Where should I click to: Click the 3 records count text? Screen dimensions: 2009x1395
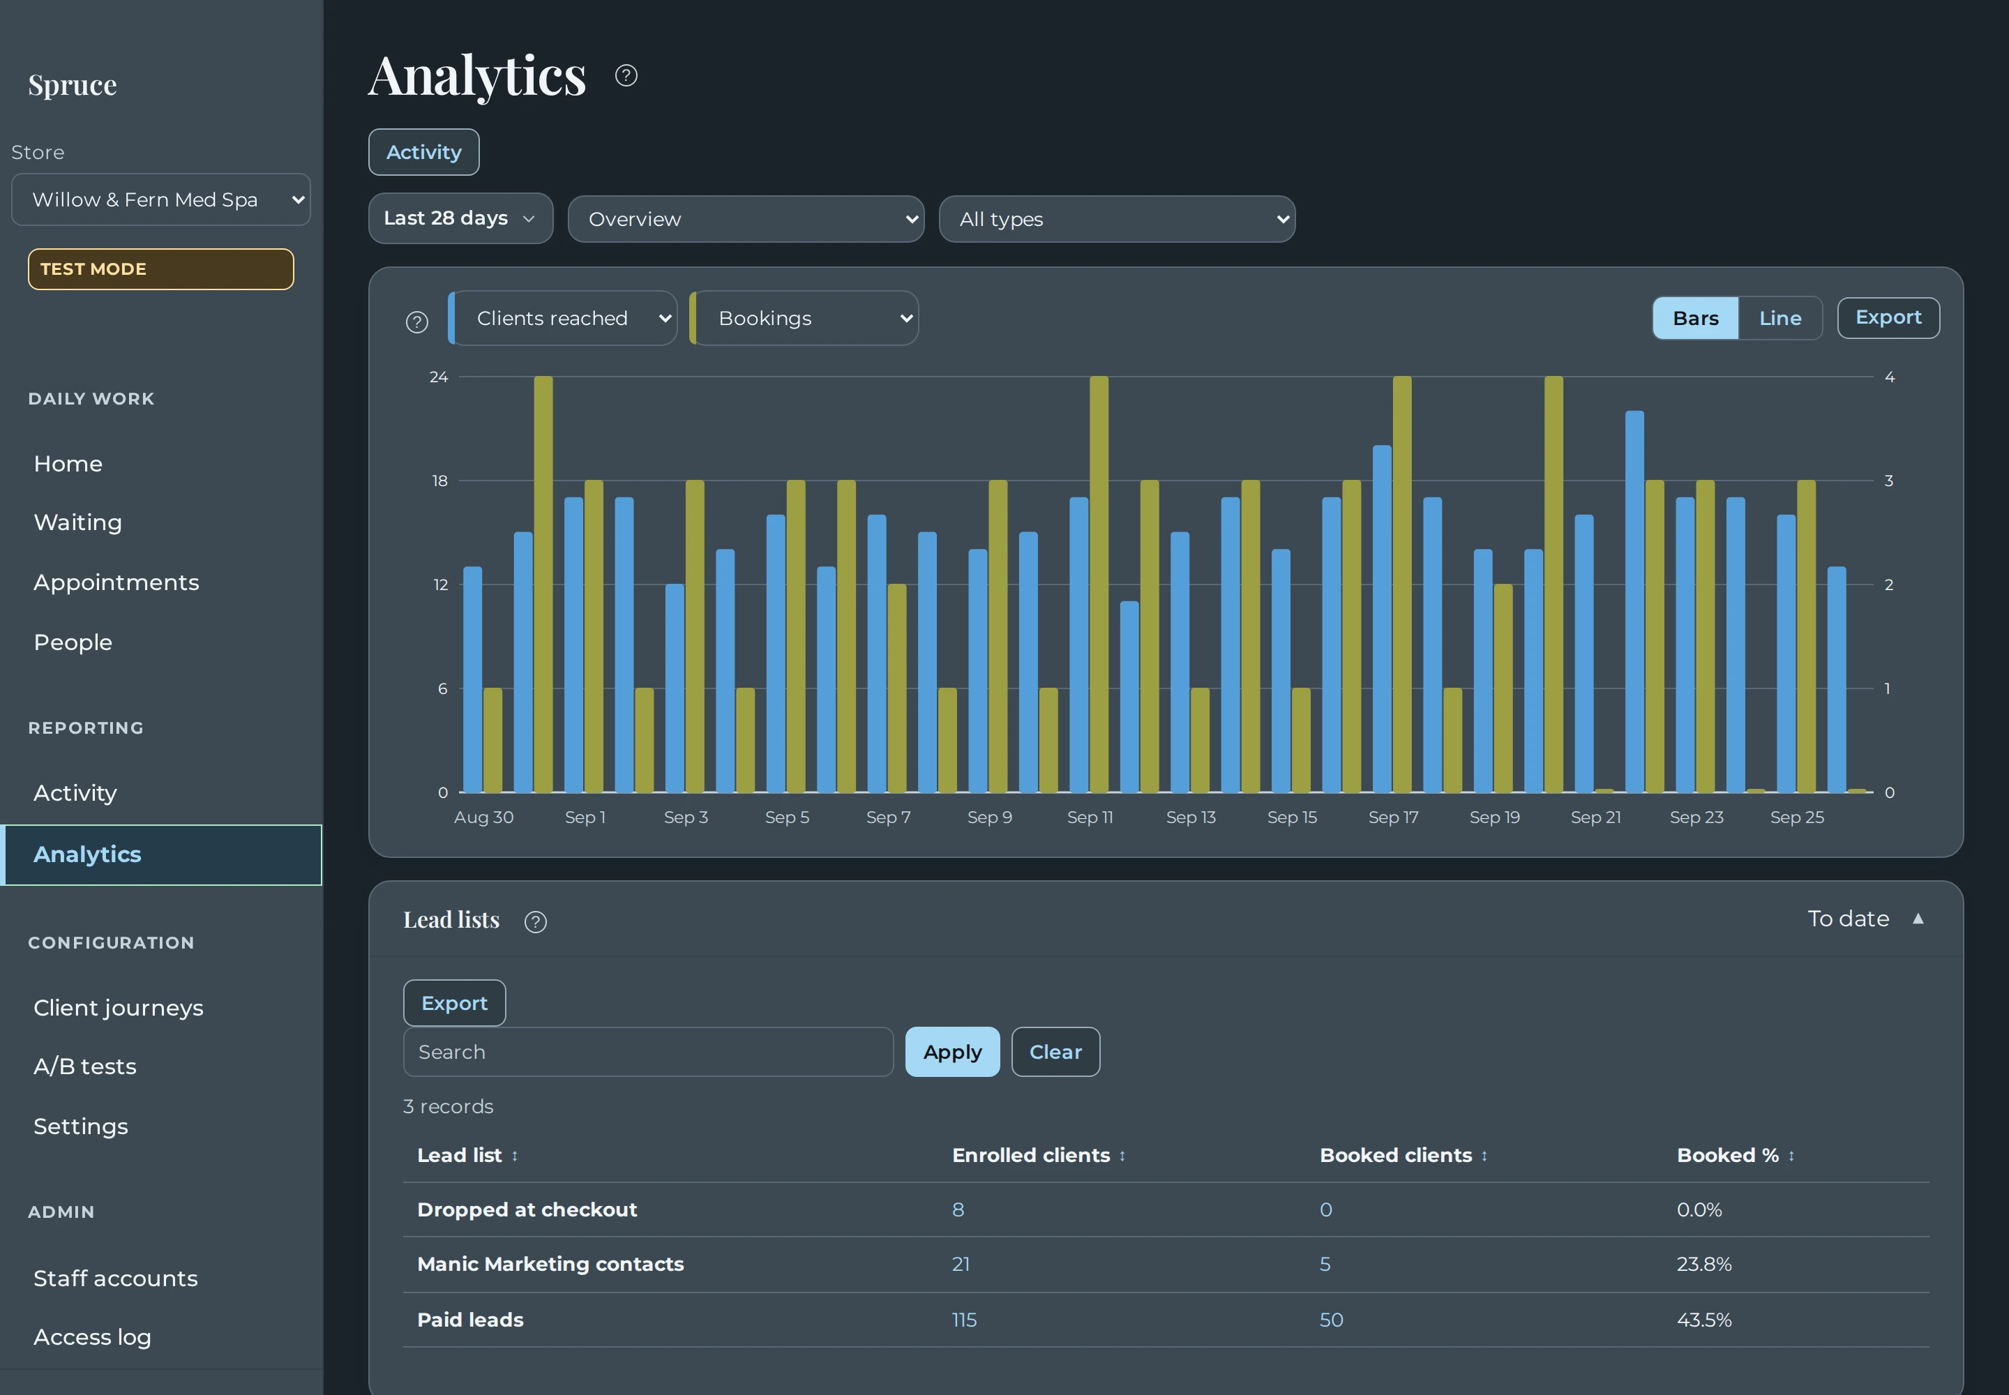pos(449,1106)
